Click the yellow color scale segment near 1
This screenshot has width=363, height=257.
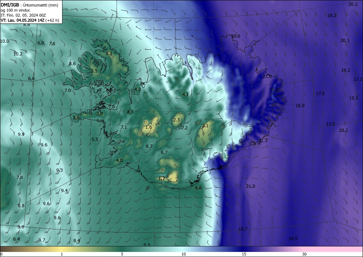coord(61,249)
